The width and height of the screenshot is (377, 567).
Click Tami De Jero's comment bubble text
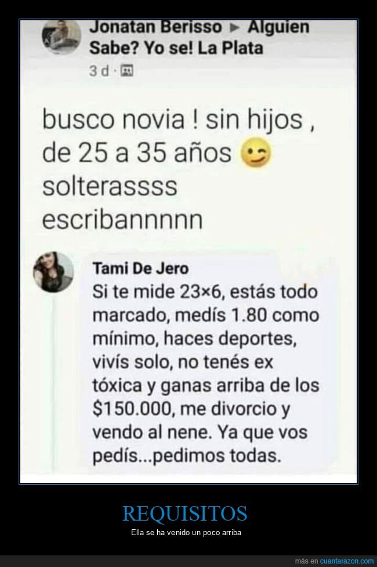coord(206,373)
